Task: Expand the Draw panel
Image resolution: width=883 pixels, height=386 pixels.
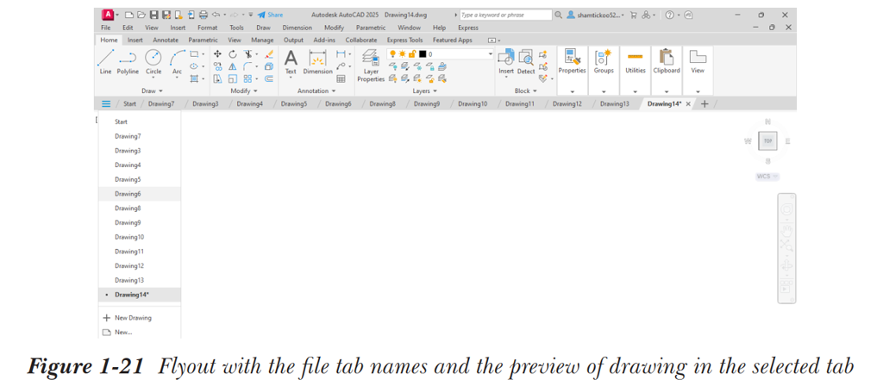Action: click(152, 90)
